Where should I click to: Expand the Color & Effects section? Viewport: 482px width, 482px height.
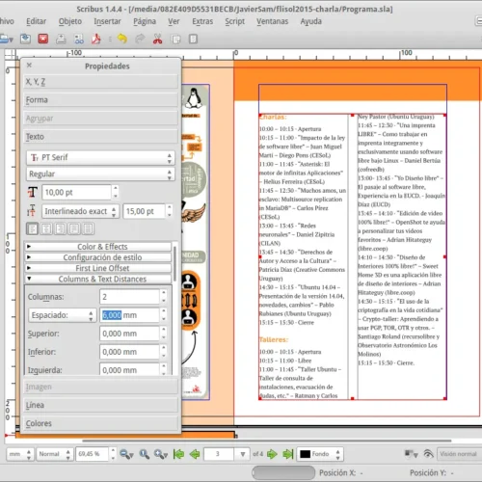[98, 247]
